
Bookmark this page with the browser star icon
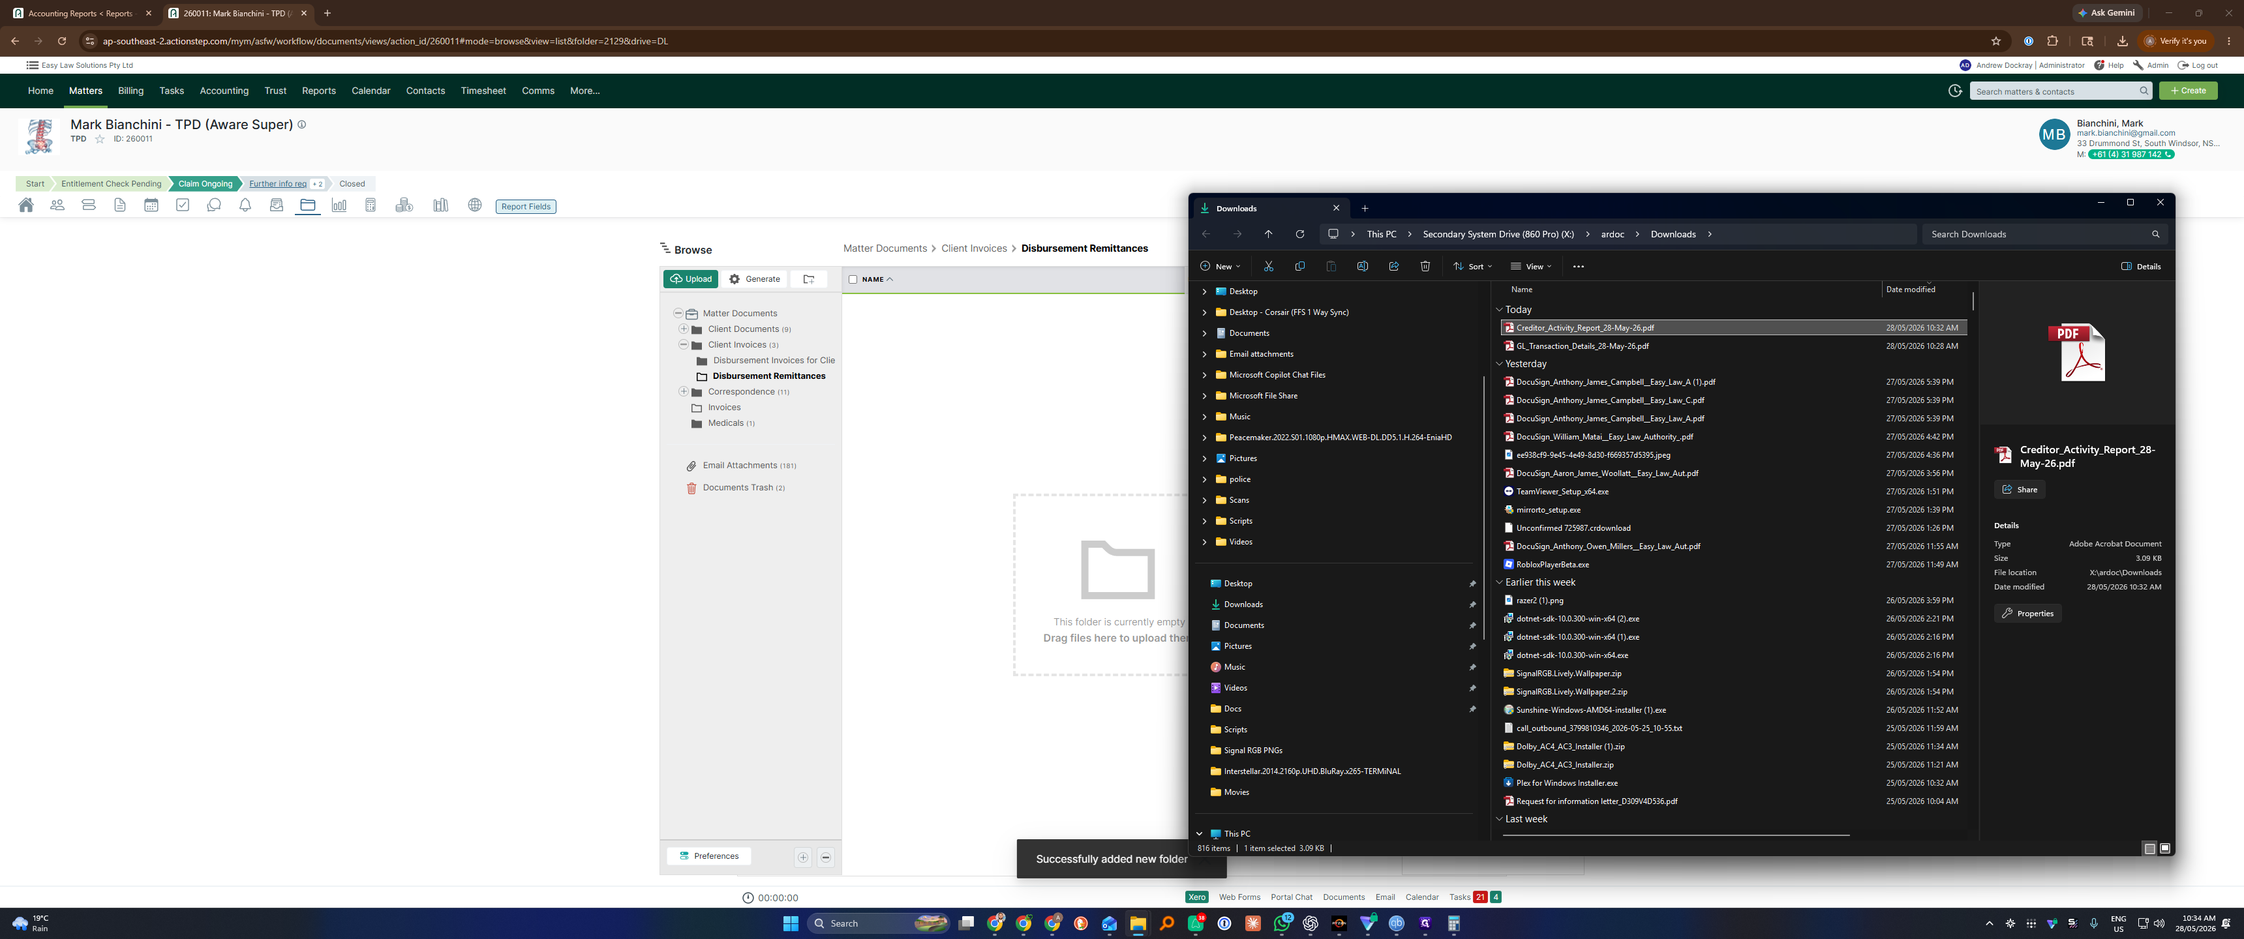click(1995, 41)
